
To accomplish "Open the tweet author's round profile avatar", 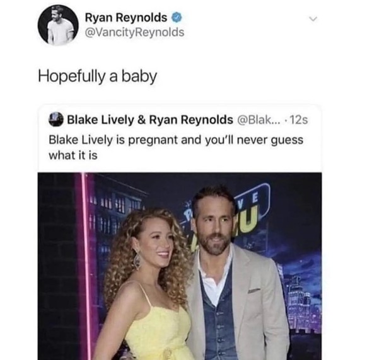I will 58,25.
